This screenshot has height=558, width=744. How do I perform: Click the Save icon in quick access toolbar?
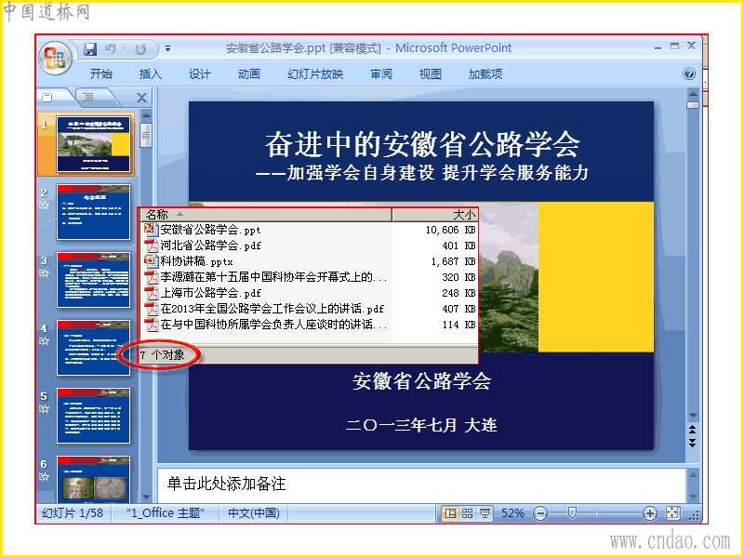(90, 49)
